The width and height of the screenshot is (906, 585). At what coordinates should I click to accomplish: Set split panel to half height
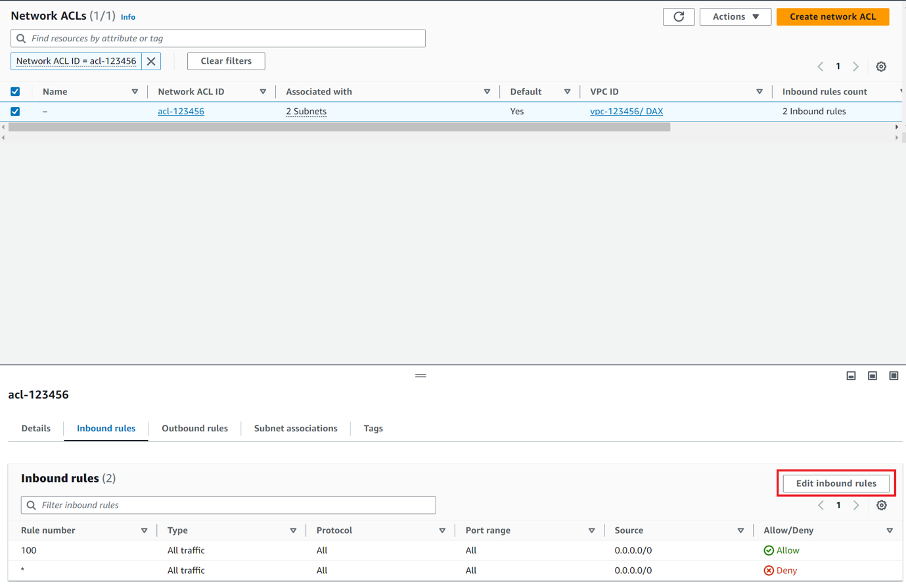pyautogui.click(x=872, y=376)
